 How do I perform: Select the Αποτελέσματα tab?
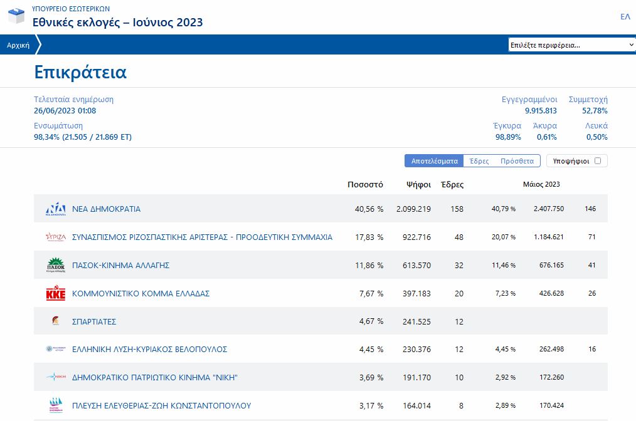434,161
